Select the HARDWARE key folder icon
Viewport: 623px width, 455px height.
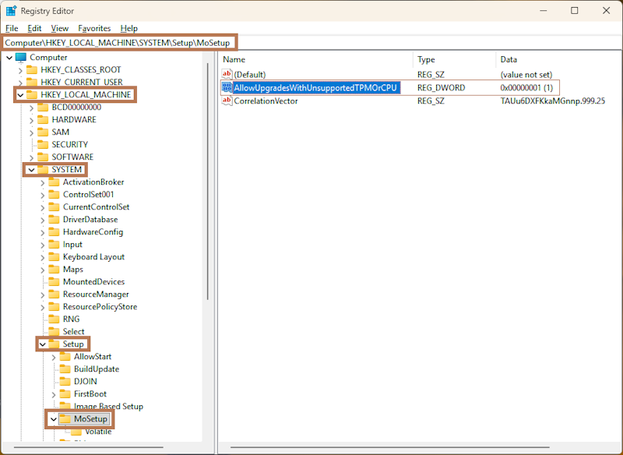(43, 120)
